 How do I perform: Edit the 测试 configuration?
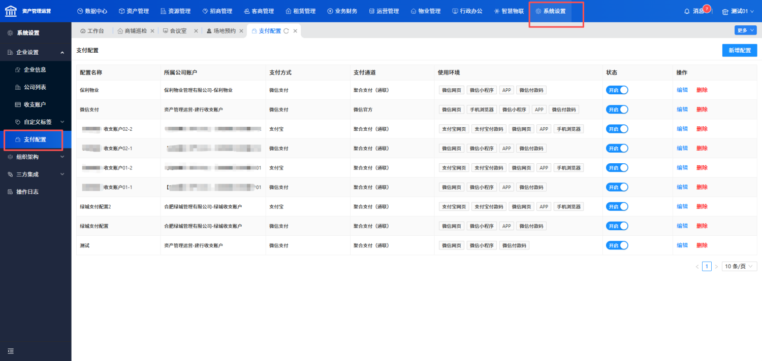coord(682,245)
